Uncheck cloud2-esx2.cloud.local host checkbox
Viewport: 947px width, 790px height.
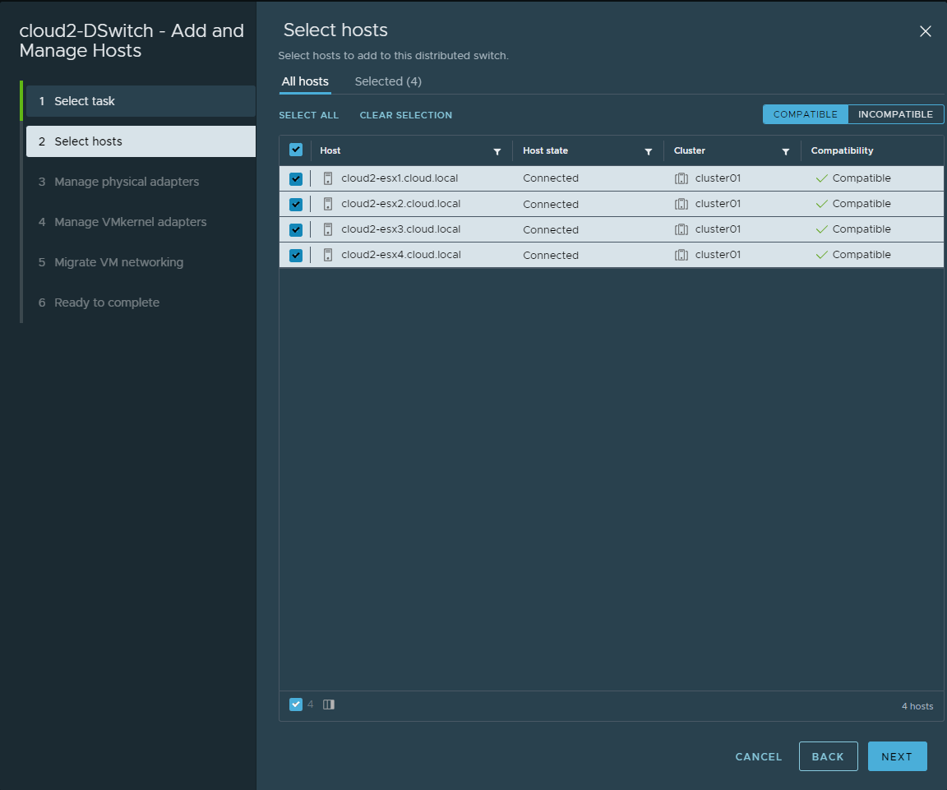point(296,204)
